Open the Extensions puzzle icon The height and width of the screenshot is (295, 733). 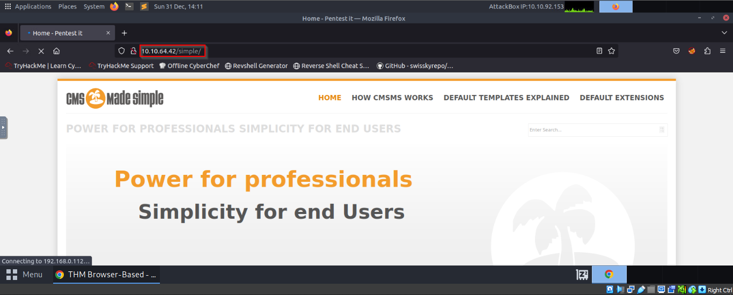707,51
